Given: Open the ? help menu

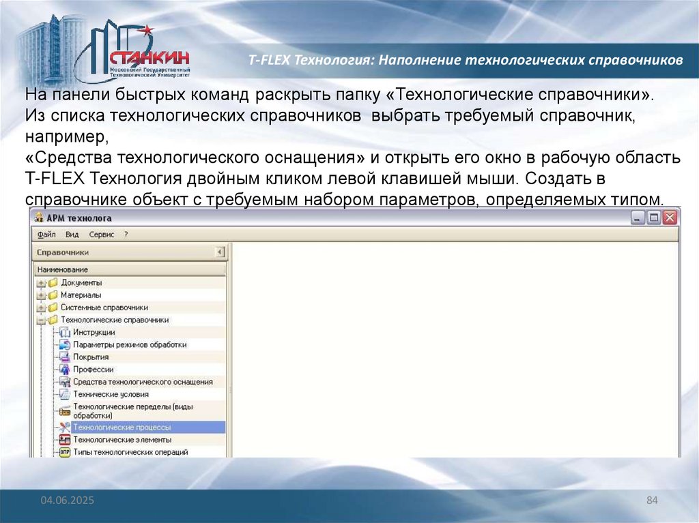Looking at the screenshot, I should point(126,235).
